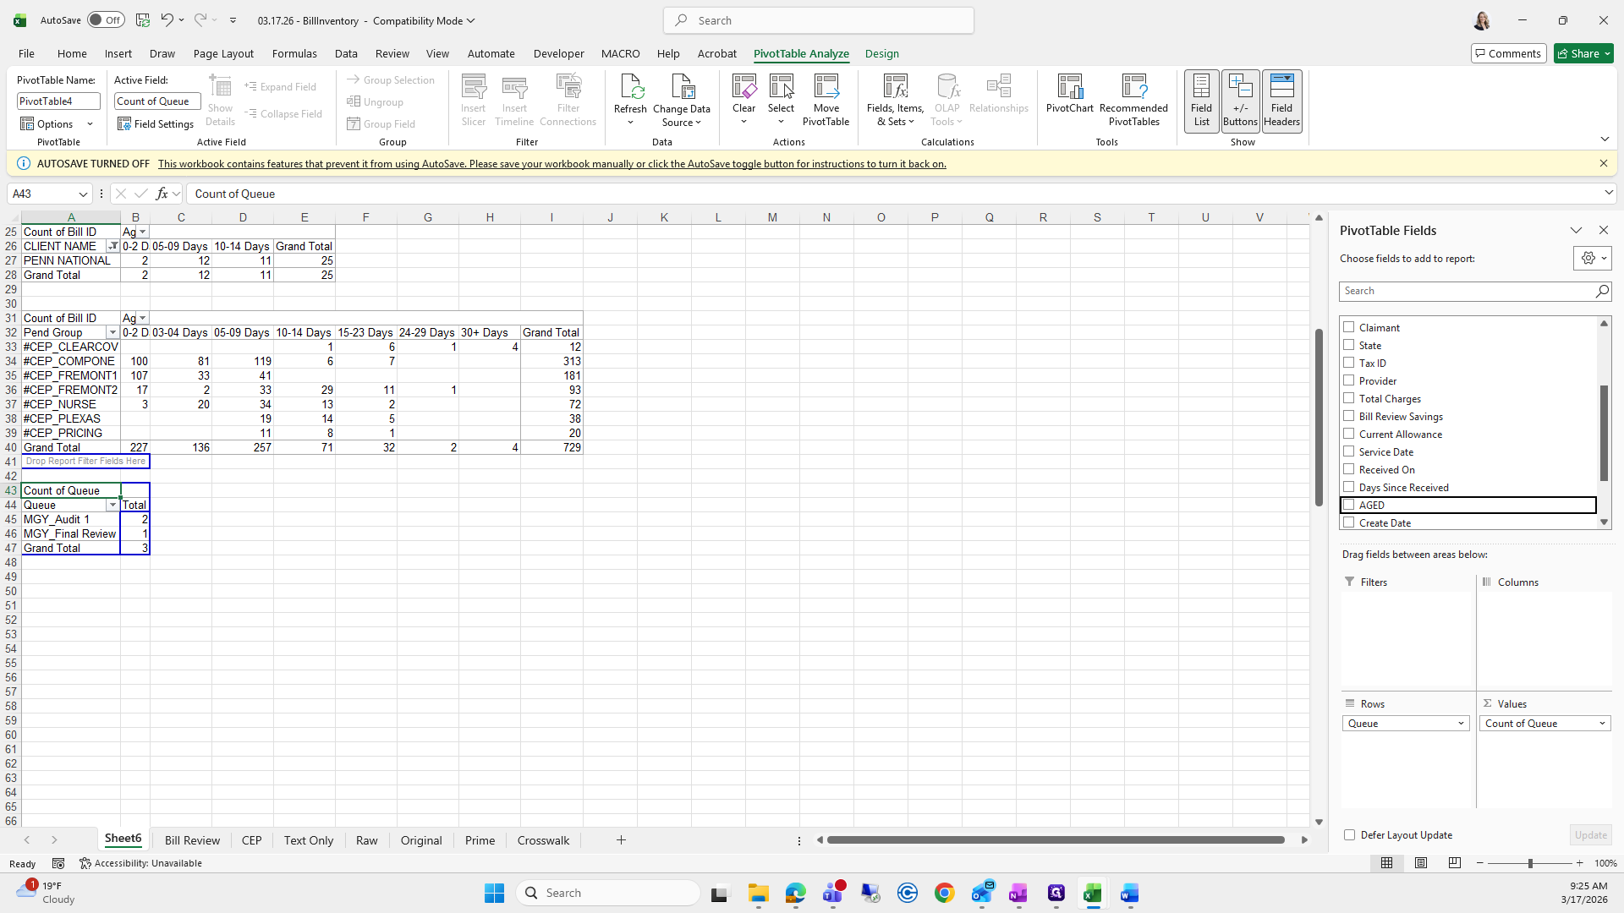Click the Comments button
The width and height of the screenshot is (1624, 913).
pos(1508,53)
